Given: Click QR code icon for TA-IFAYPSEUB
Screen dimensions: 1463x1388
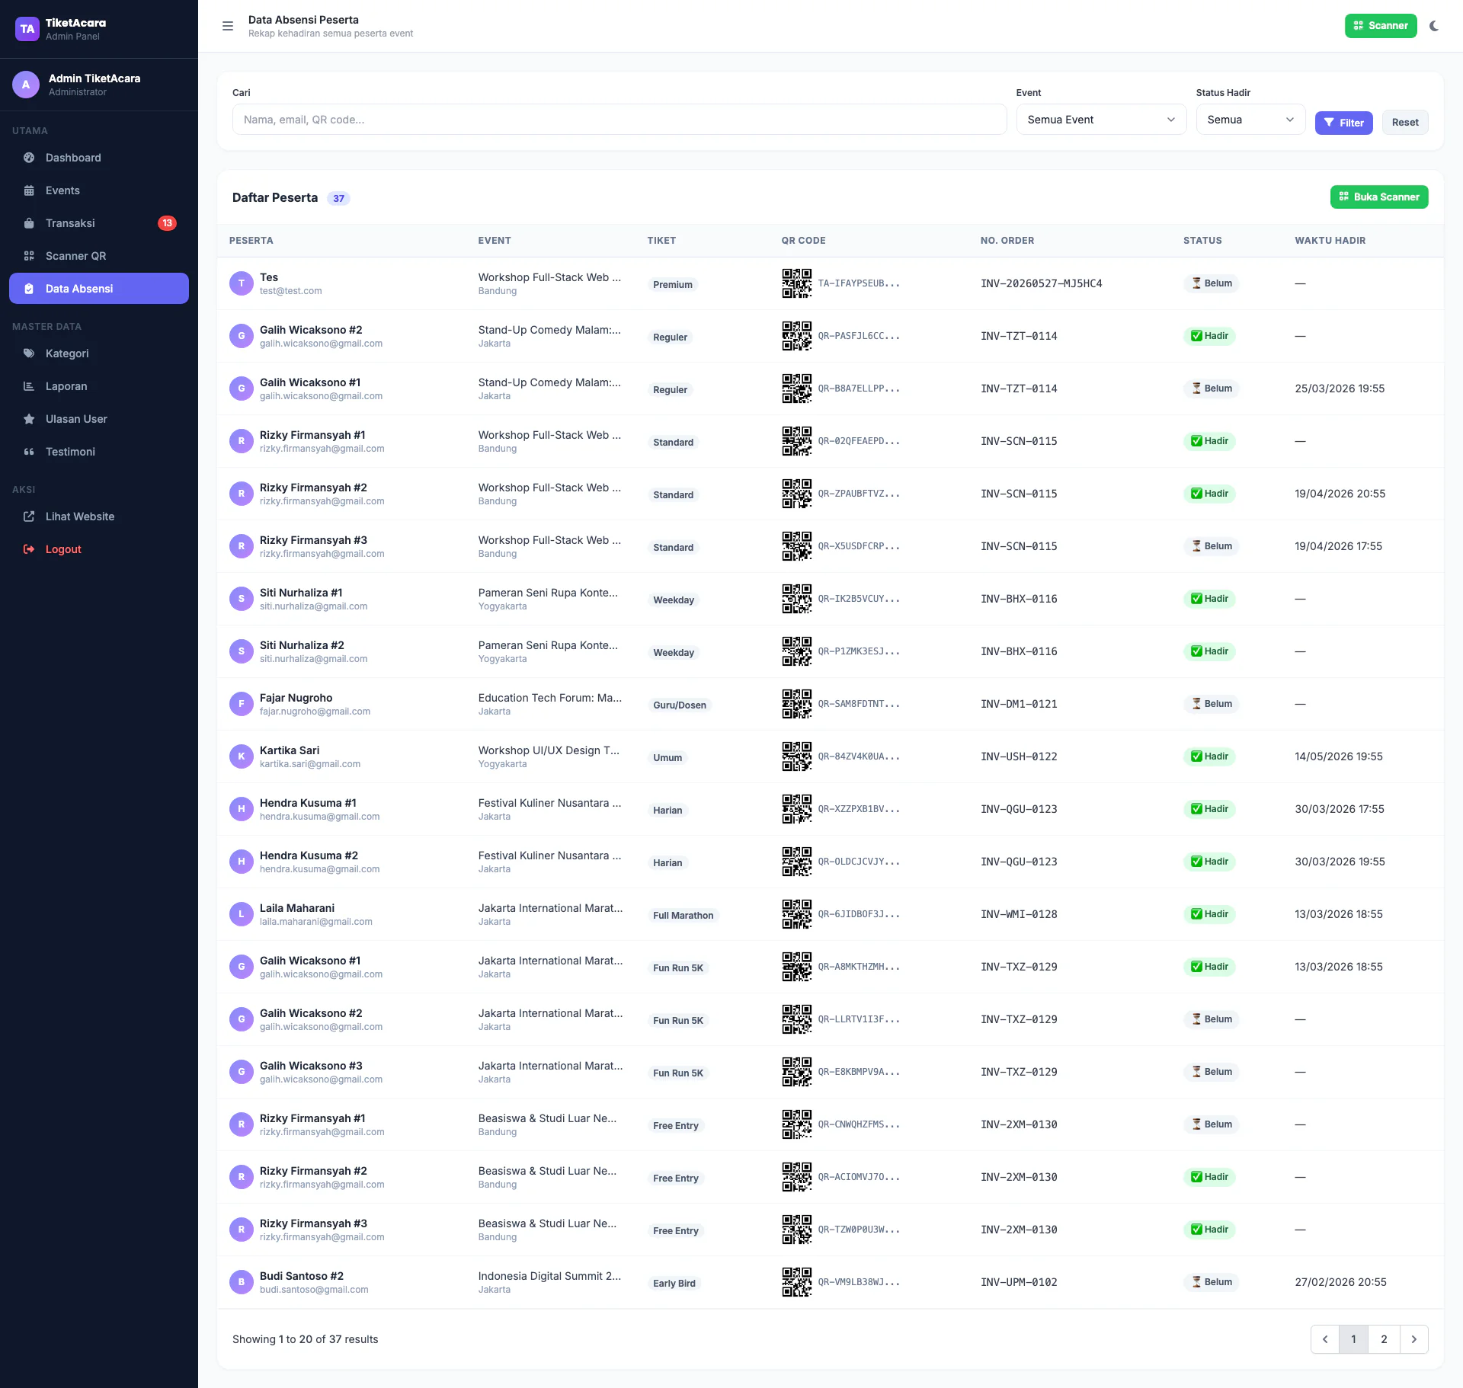Looking at the screenshot, I should [x=796, y=283].
